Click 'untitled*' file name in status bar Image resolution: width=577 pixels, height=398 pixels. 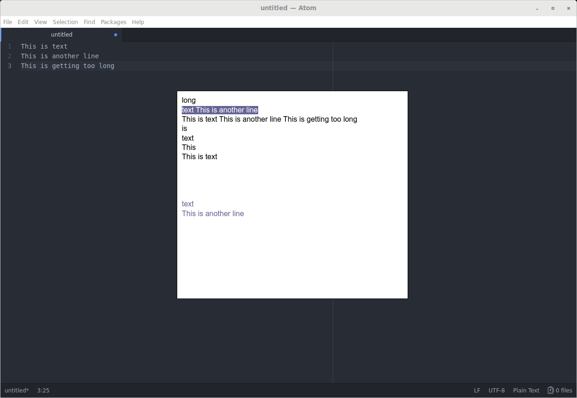17,391
